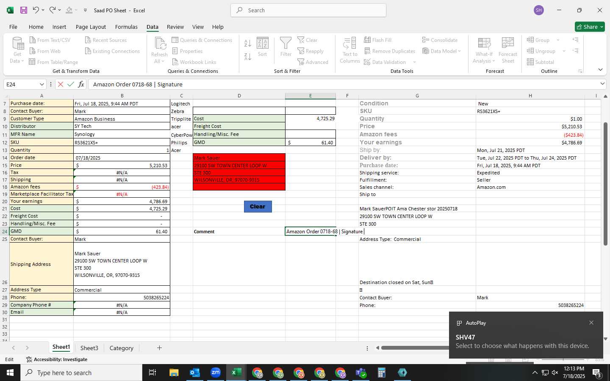
Task: Open Zoom from taskbar
Action: (x=216, y=373)
